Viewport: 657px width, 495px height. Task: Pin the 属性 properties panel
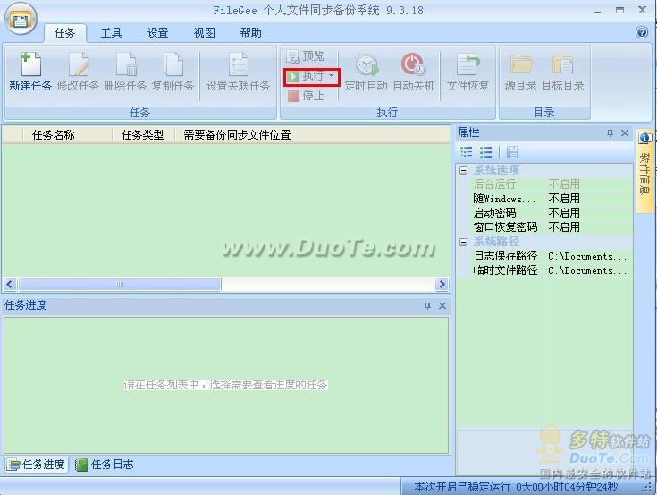point(610,133)
